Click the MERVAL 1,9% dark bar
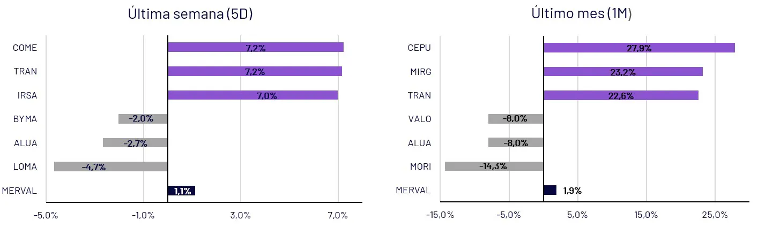Screen dimensions: 758x227 point(550,190)
